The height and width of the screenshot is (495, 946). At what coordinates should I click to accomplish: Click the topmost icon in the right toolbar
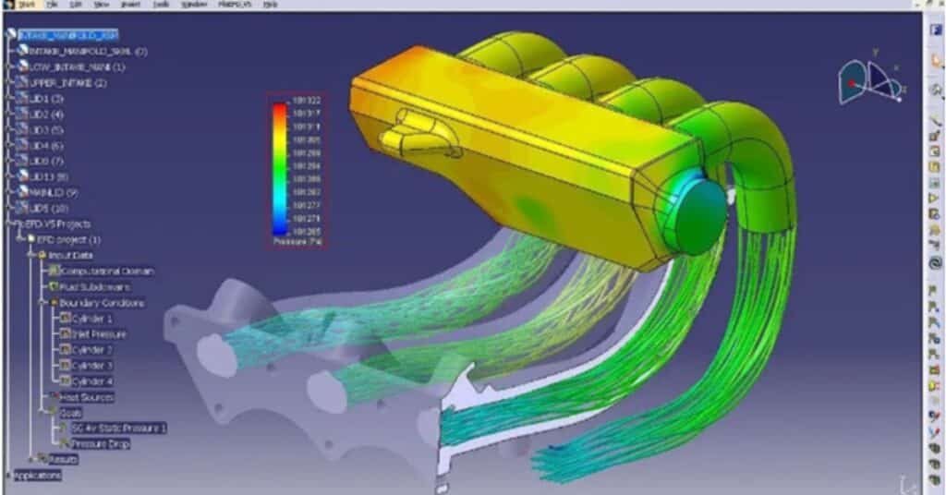click(936, 34)
